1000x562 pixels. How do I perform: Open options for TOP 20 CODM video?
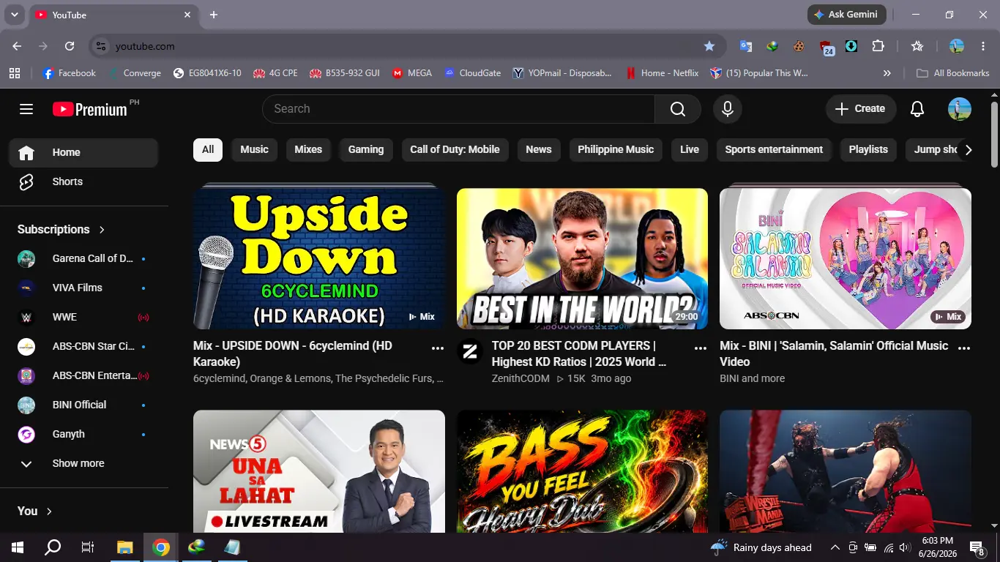tap(701, 348)
